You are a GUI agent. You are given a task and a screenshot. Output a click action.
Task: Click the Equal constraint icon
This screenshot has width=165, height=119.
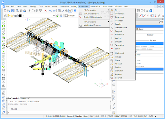[112, 49]
